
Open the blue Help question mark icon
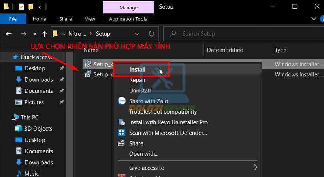[321, 19]
